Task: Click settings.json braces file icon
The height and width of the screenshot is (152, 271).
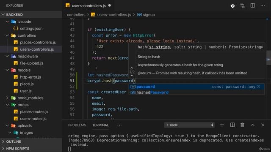Action: coord(16,29)
